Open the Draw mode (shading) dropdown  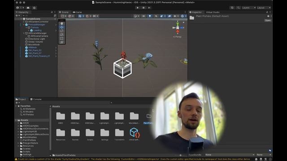click(136, 16)
